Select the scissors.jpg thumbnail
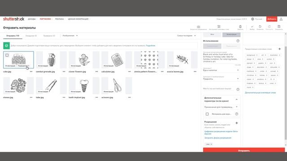 [x=117, y=85]
